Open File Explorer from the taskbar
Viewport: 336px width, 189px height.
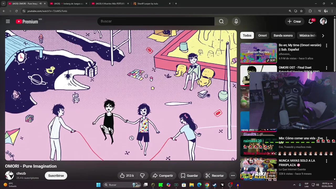coord(192,185)
